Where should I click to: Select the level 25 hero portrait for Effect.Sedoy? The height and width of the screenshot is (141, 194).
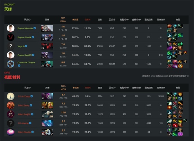pos(47,105)
